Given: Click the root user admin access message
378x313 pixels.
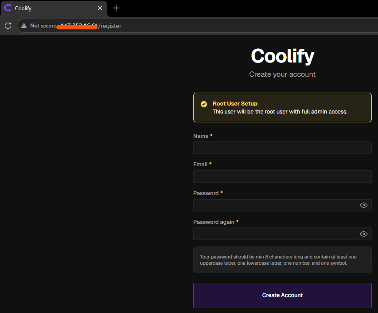Looking at the screenshot, I should tap(280, 112).
